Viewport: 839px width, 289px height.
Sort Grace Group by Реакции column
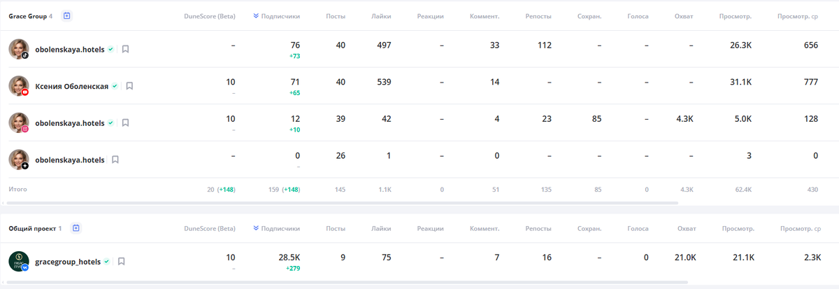(430, 15)
